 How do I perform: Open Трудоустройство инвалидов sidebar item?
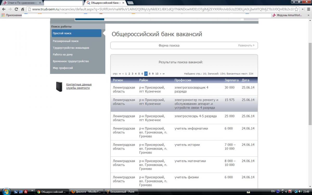[71, 48]
